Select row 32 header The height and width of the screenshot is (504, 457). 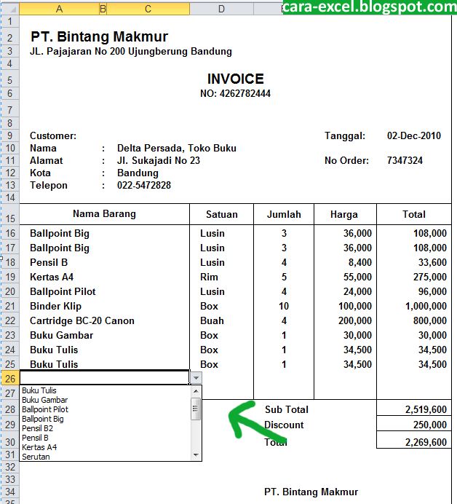tap(10, 467)
